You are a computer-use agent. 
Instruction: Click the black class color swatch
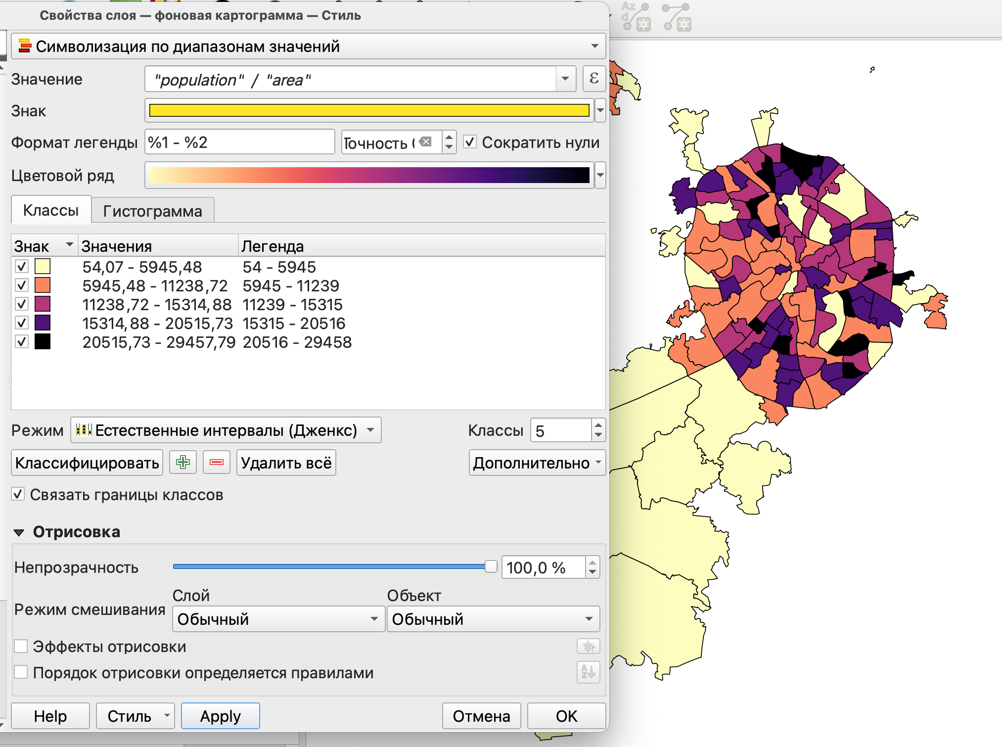click(x=43, y=342)
